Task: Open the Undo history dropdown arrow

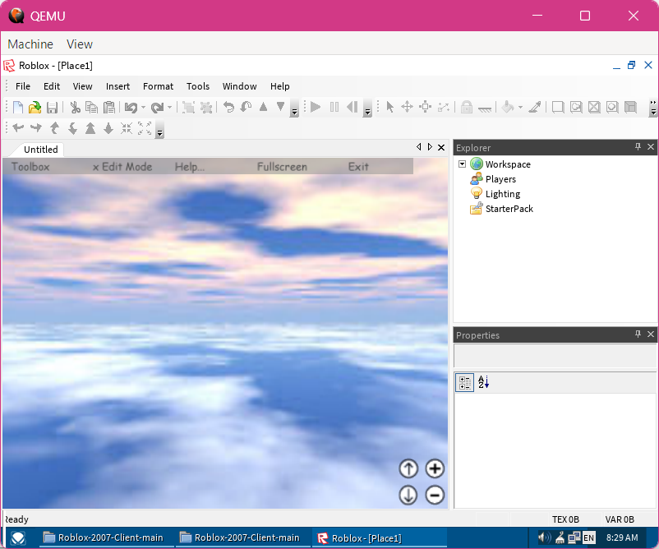Action: (143, 107)
